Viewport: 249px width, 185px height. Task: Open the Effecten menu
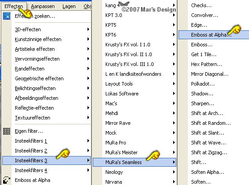pos(14,6)
